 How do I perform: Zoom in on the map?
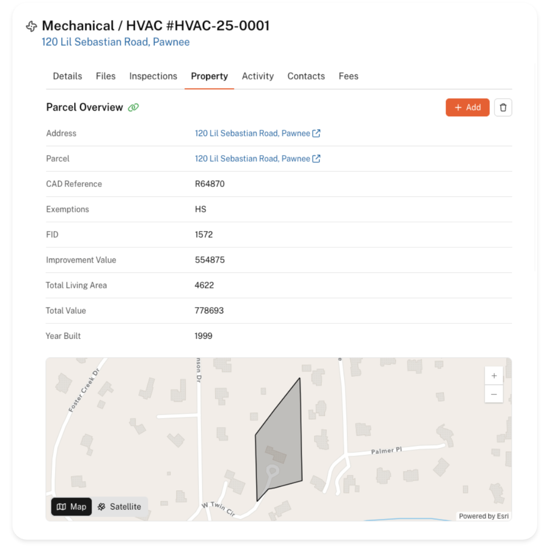(x=494, y=376)
